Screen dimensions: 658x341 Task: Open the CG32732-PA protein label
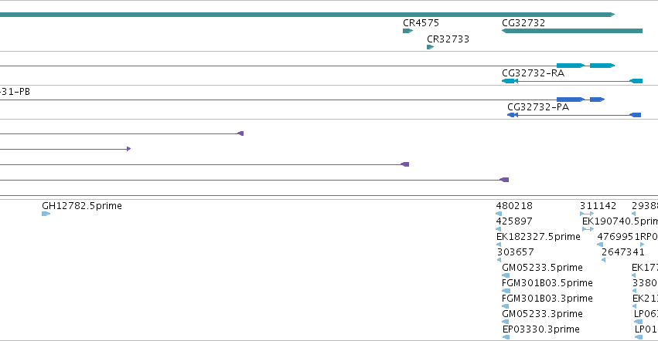[538, 107]
